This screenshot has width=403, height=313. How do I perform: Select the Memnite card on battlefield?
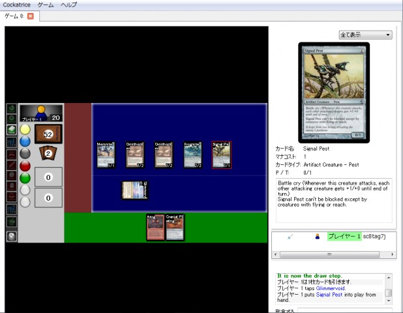point(106,155)
